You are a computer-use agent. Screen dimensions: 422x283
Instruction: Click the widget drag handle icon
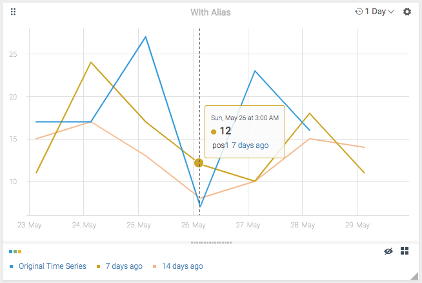13,12
